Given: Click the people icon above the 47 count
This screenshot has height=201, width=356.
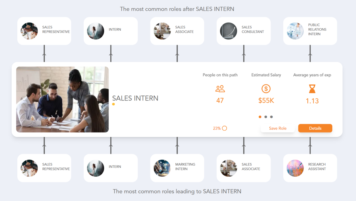Looking at the screenshot, I should 220,89.
